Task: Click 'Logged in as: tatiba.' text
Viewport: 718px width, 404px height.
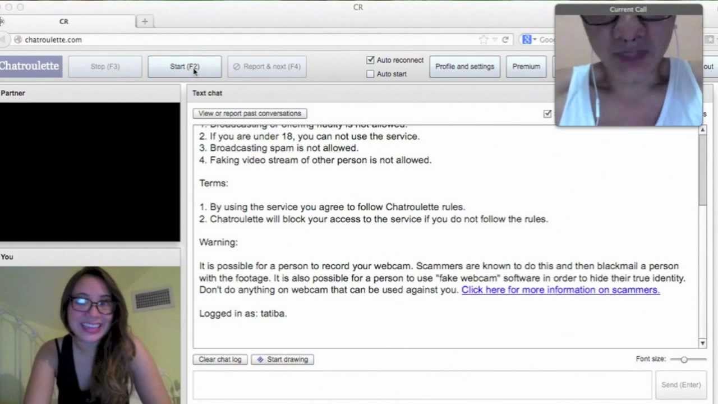Action: [x=243, y=313]
